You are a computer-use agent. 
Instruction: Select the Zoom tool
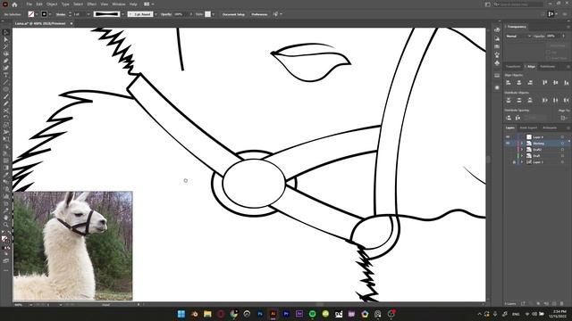click(x=6, y=225)
